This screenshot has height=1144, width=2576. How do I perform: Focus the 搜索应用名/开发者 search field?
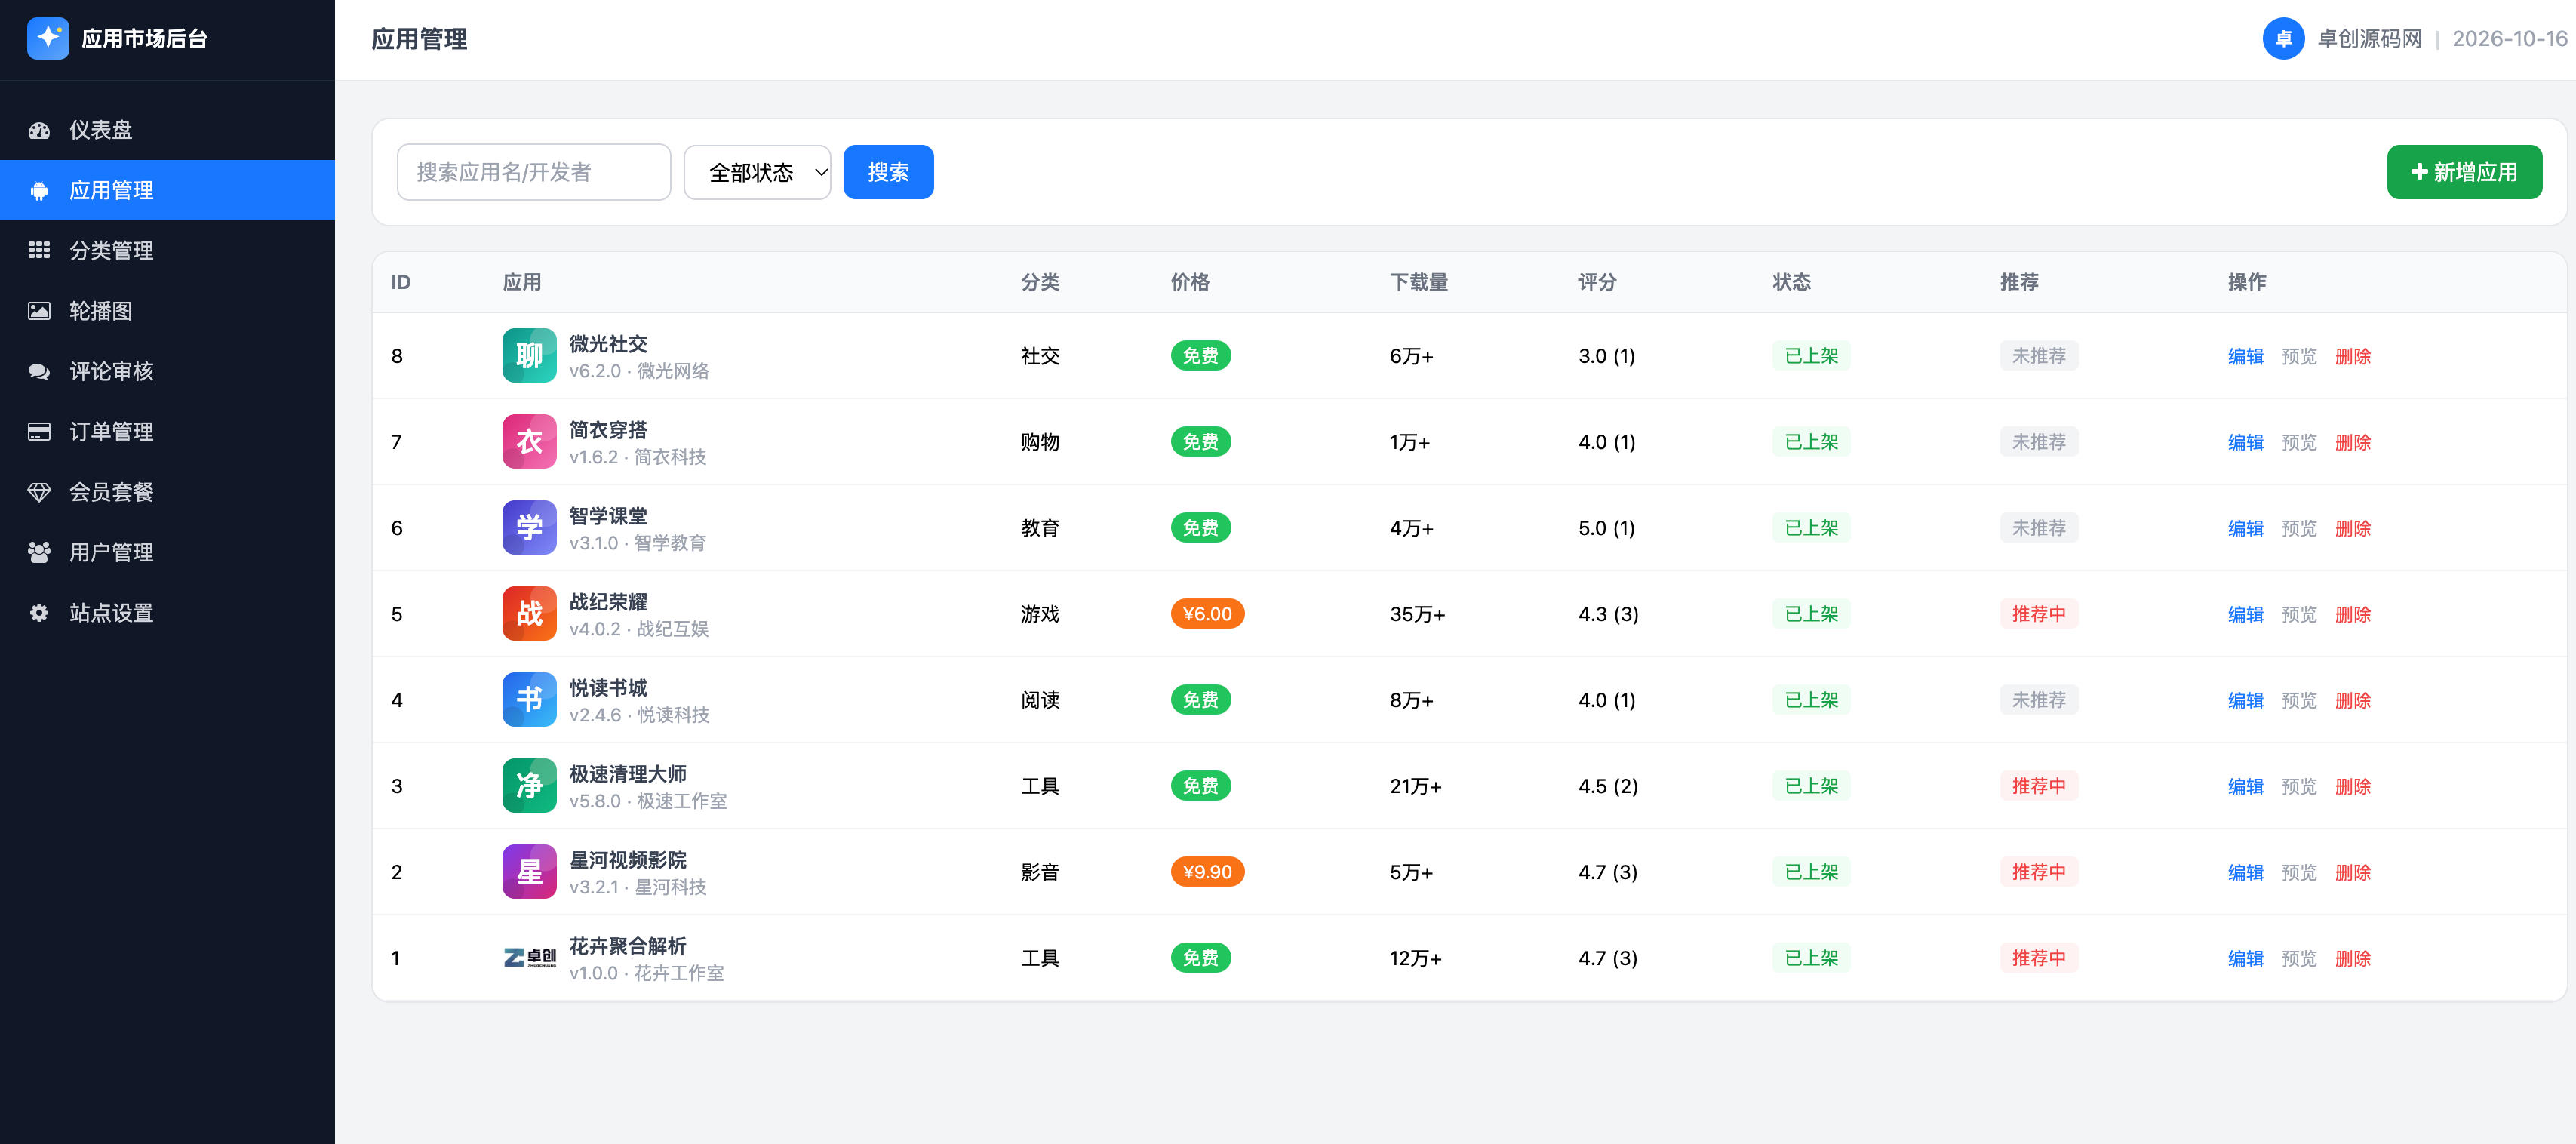point(533,172)
